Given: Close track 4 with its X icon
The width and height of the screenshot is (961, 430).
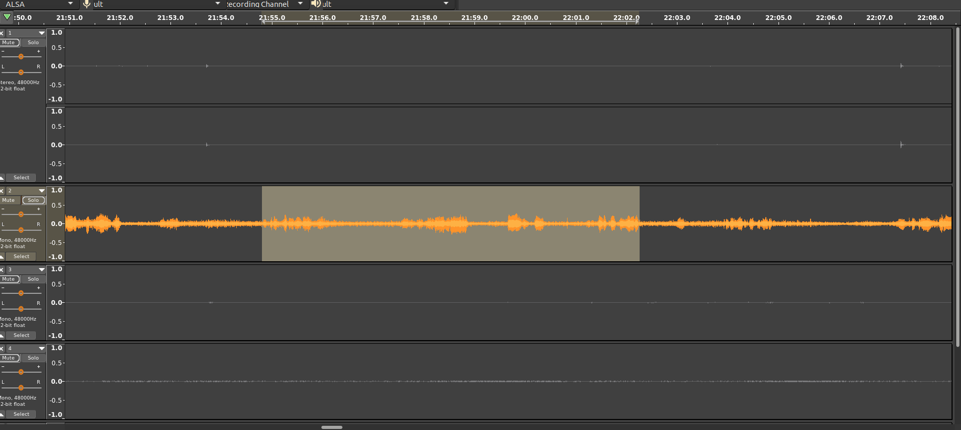Looking at the screenshot, I should click(2, 349).
